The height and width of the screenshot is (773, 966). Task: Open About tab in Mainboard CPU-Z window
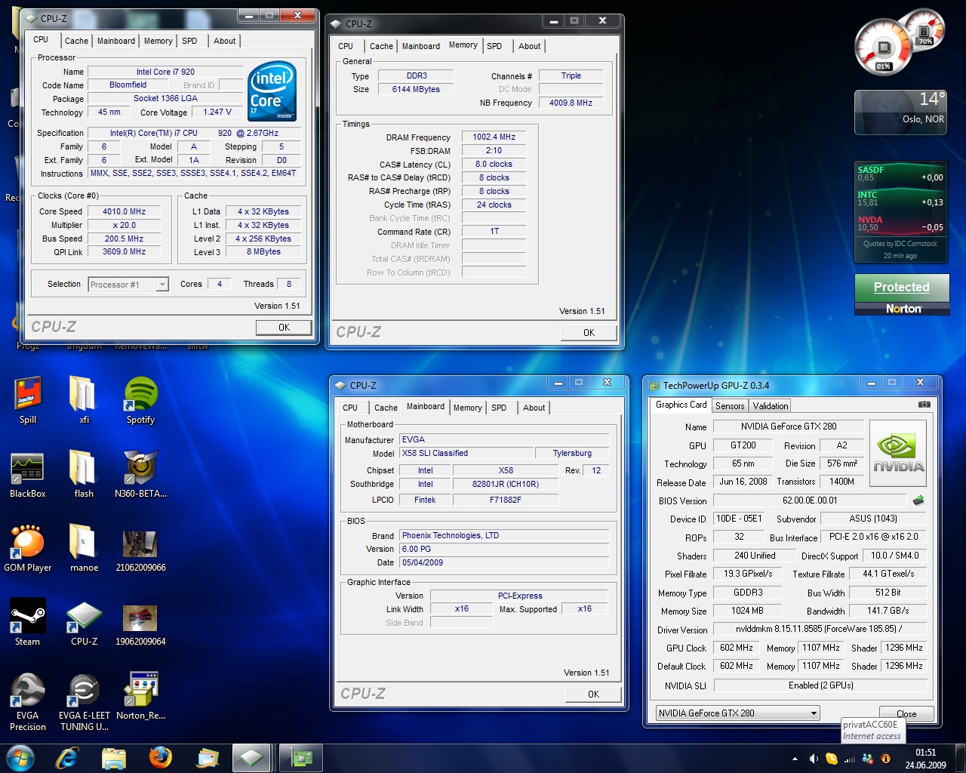[534, 408]
